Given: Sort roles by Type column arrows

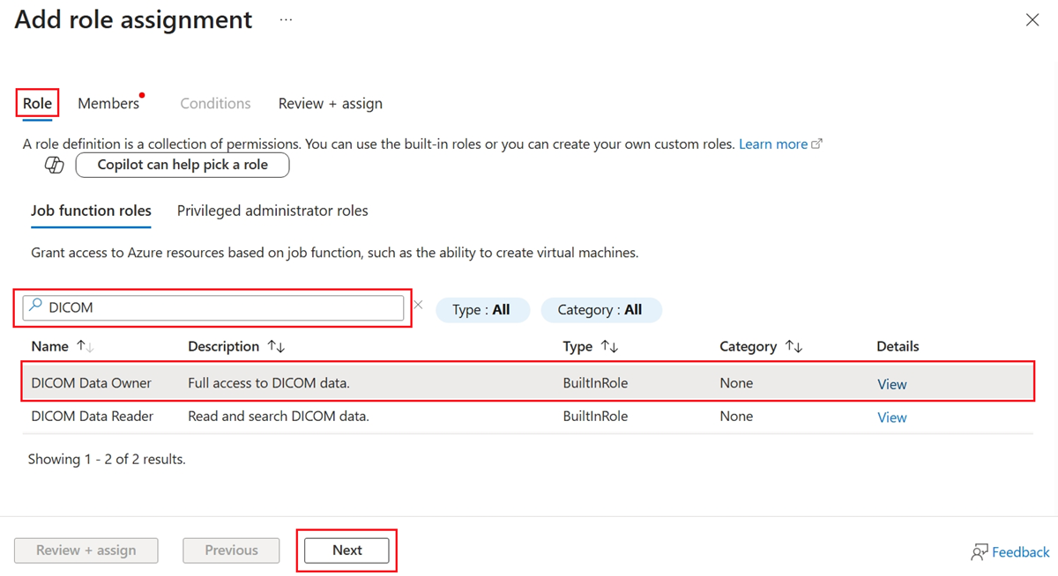Looking at the screenshot, I should tap(609, 347).
